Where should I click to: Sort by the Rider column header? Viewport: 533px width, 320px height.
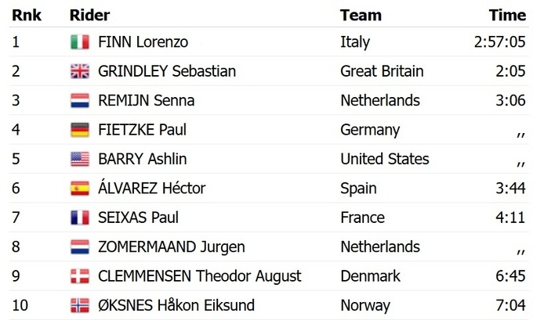pyautogui.click(x=89, y=15)
